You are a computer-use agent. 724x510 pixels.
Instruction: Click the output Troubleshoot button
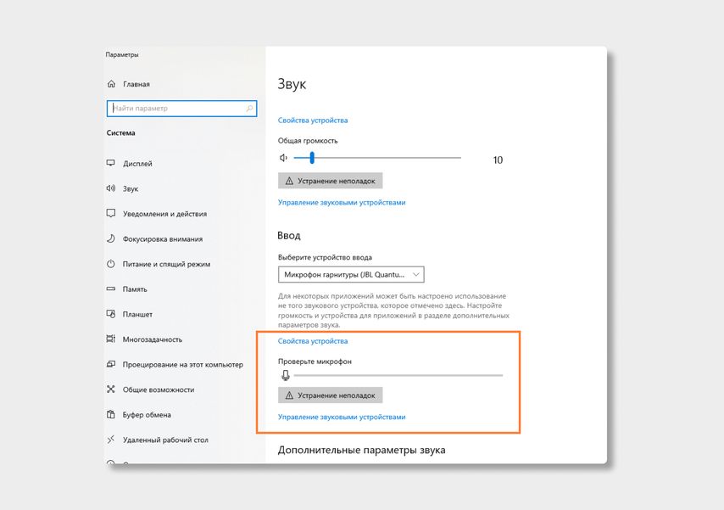pos(331,181)
